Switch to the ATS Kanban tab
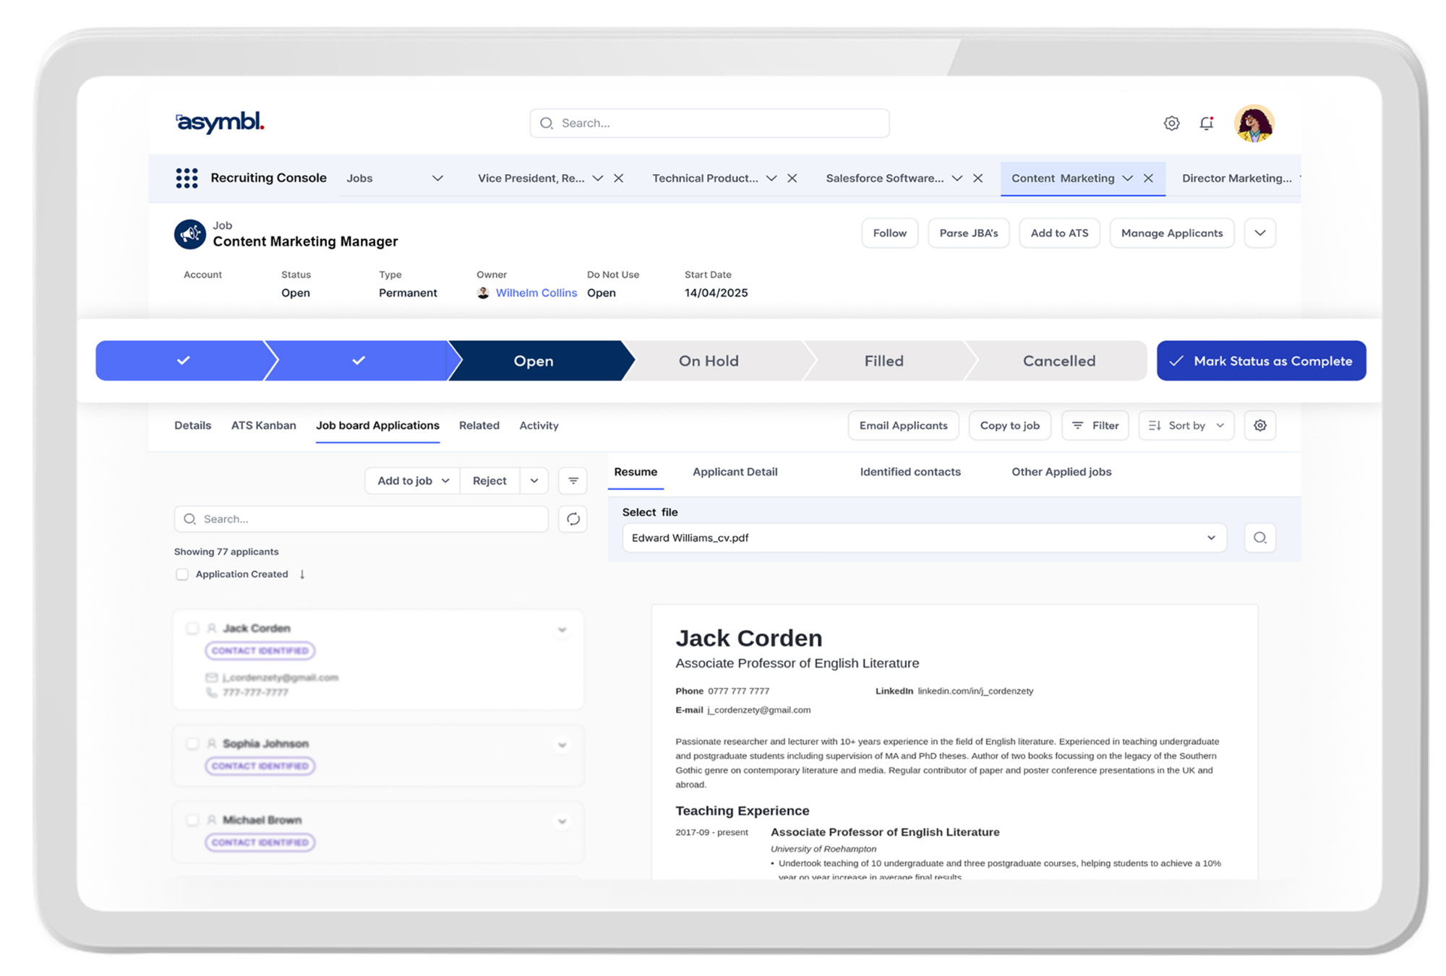Screen dimensions: 1446x976 click(x=263, y=426)
